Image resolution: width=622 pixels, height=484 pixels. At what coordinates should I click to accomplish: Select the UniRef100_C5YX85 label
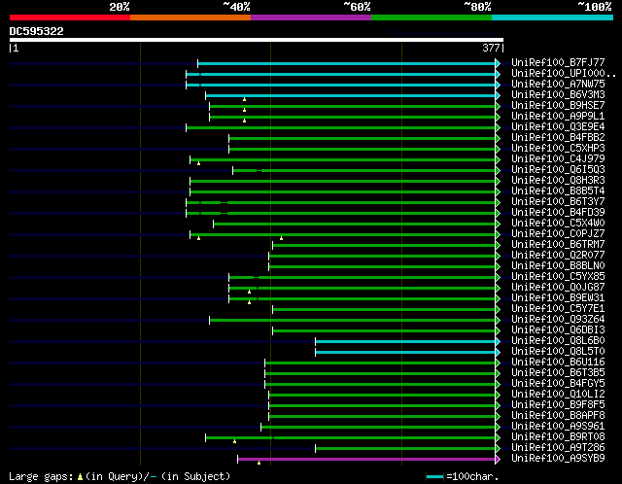pyautogui.click(x=558, y=277)
